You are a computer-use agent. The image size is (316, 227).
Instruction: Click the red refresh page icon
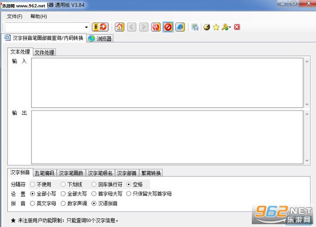point(156,27)
